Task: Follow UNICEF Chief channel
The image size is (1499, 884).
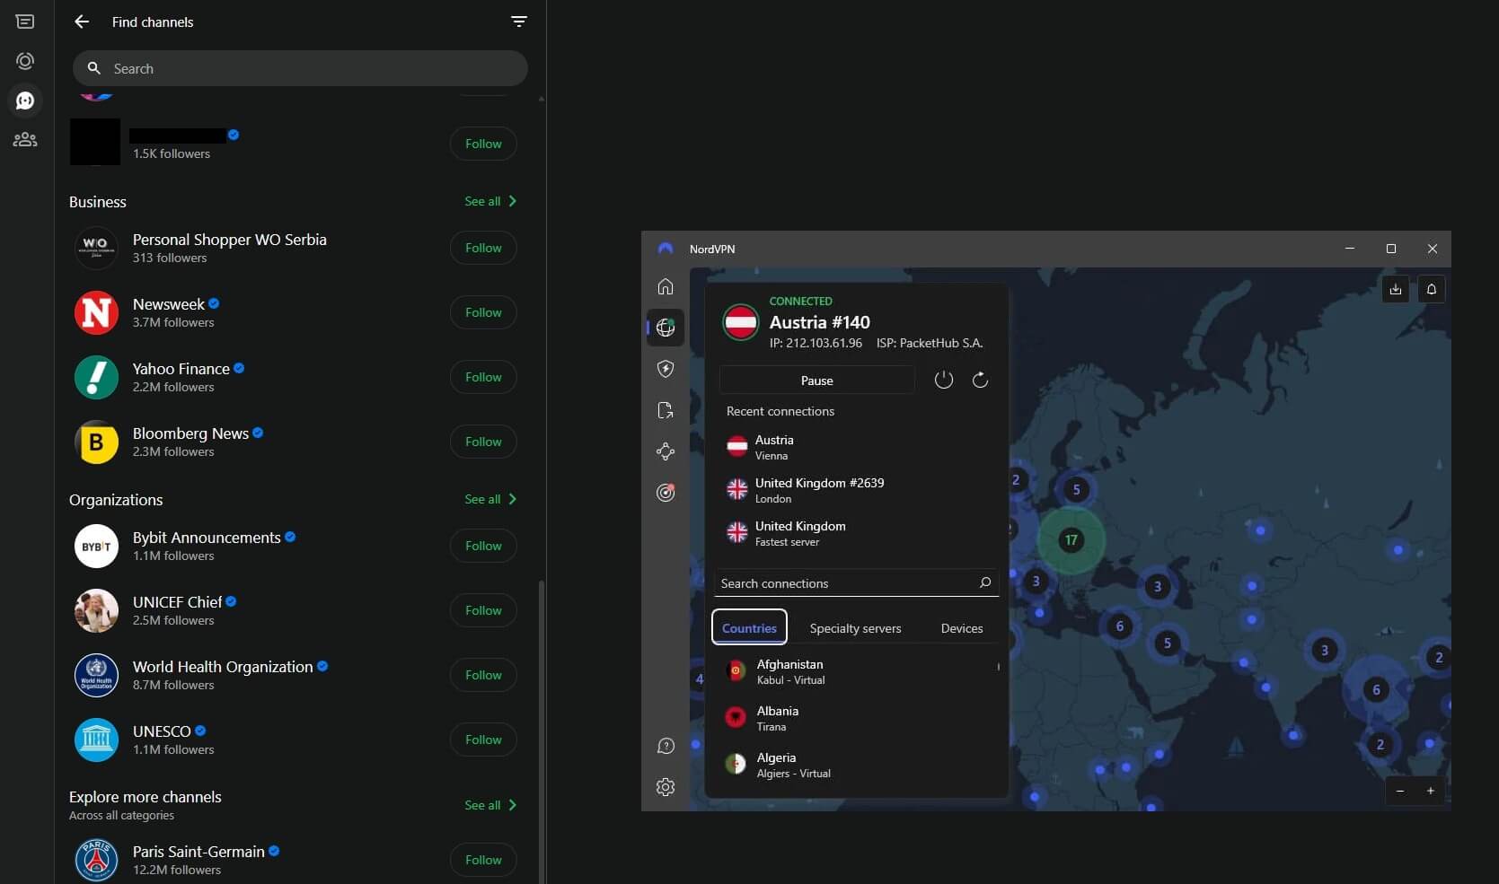Action: [x=483, y=610]
